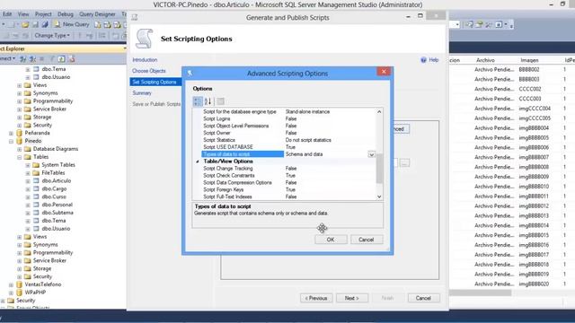Select the Script Full-Text Indexes property
The height and width of the screenshot is (323, 575).
pos(288,196)
